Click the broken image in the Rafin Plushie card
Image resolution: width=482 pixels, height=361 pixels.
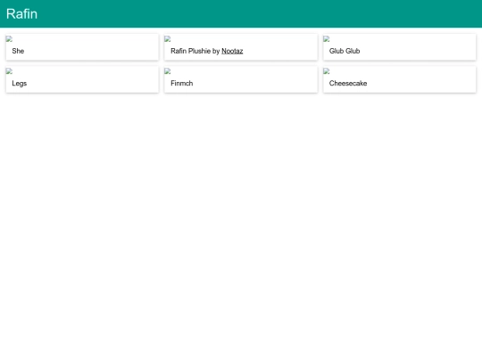(x=168, y=38)
